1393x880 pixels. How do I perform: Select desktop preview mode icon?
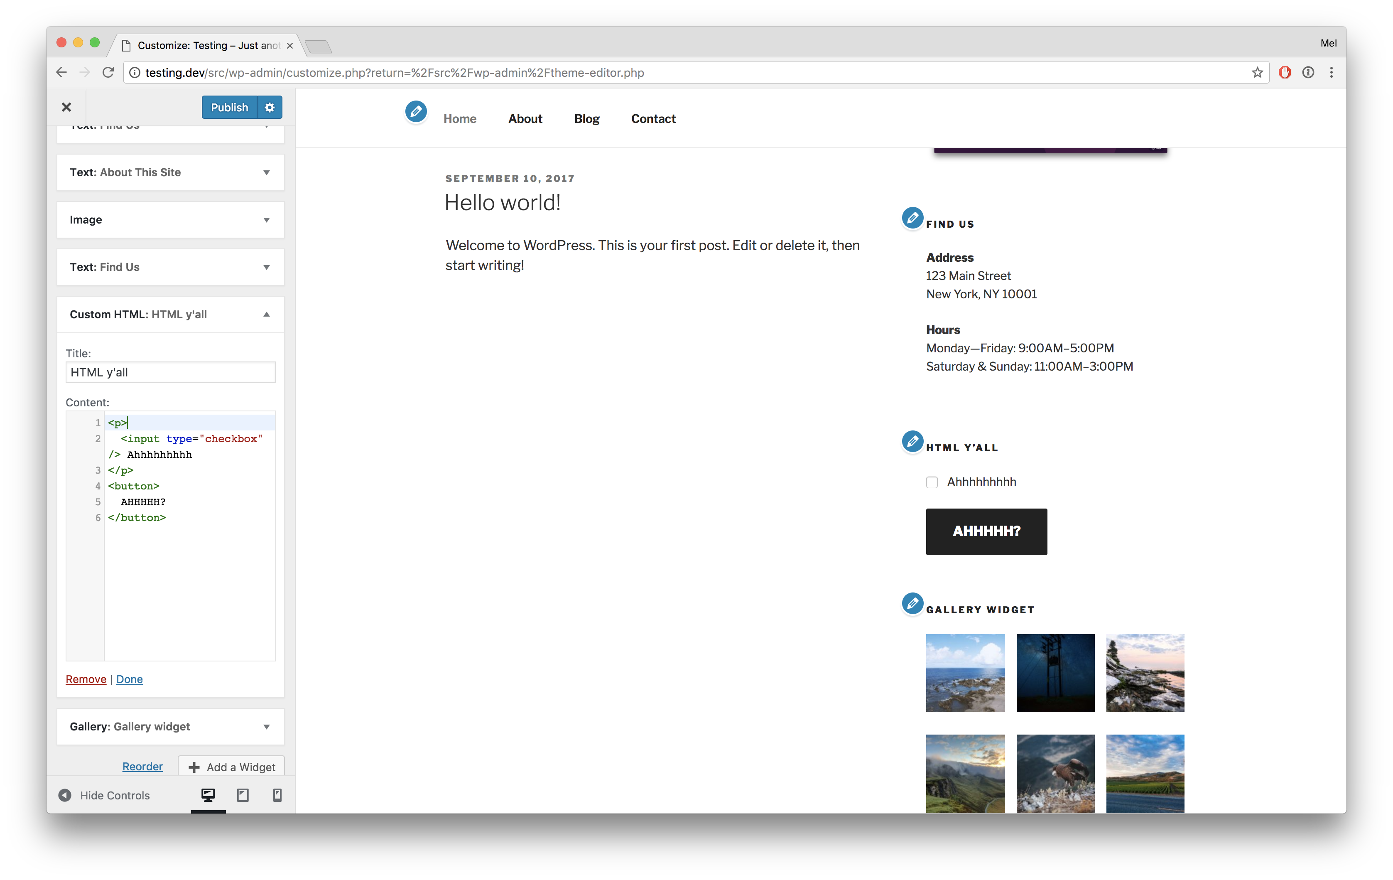click(208, 795)
